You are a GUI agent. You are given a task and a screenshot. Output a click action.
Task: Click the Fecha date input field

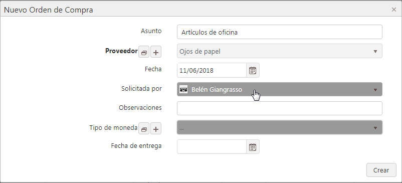point(212,70)
